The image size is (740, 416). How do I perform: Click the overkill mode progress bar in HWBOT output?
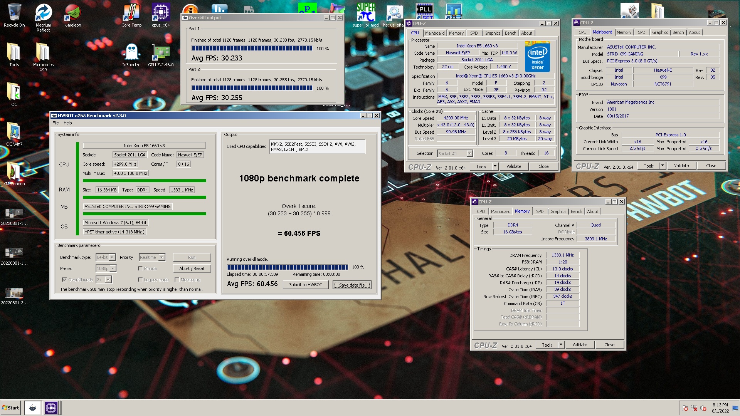(288, 267)
